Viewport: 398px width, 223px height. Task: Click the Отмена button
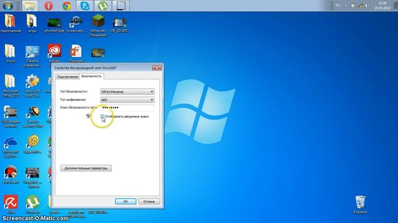pyautogui.click(x=149, y=201)
